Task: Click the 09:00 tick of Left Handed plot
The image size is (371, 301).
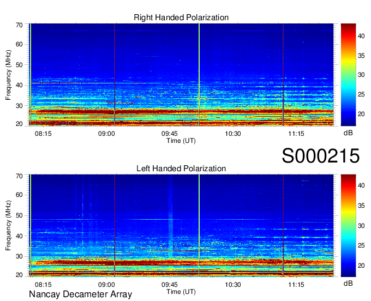Action: click(106, 285)
